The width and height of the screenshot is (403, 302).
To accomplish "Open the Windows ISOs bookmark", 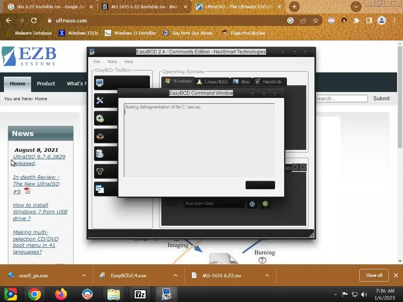I will coord(79,33).
